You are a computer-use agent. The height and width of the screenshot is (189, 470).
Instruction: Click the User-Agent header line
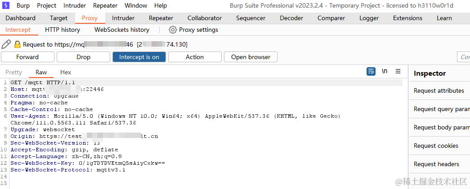[175, 119]
